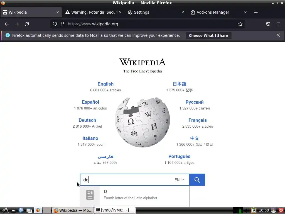Close the Warning: Potential Security tab
The image size is (285, 214).
[x=120, y=12]
